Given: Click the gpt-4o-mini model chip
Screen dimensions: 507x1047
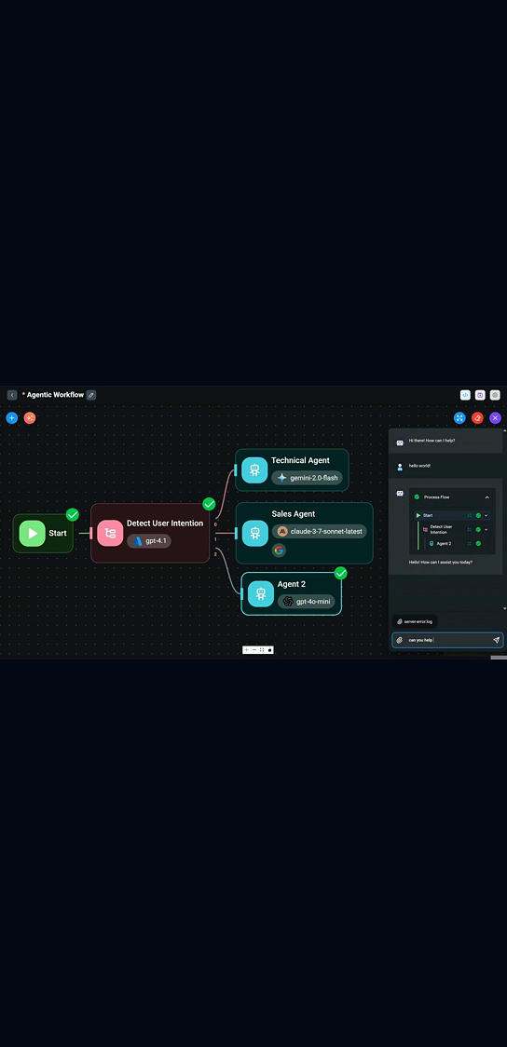Looking at the screenshot, I should click(307, 602).
